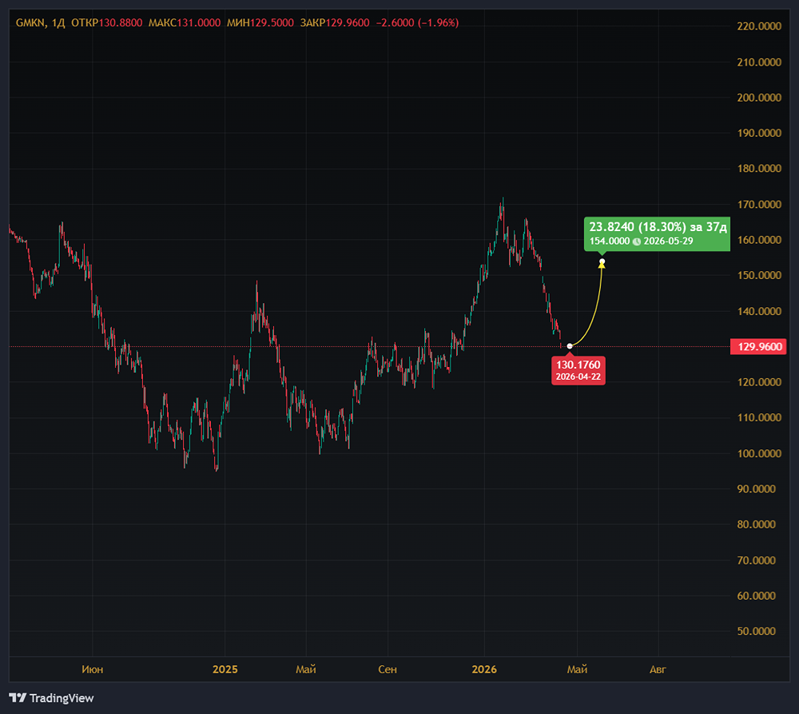Click the GMKN symbol label
The height and width of the screenshot is (714, 799).
30,23
